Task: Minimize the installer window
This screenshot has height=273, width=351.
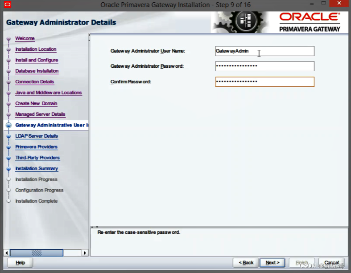Action: click(312, 4)
